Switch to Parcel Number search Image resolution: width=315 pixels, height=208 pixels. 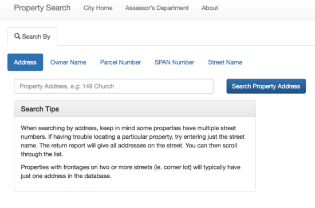(x=120, y=62)
